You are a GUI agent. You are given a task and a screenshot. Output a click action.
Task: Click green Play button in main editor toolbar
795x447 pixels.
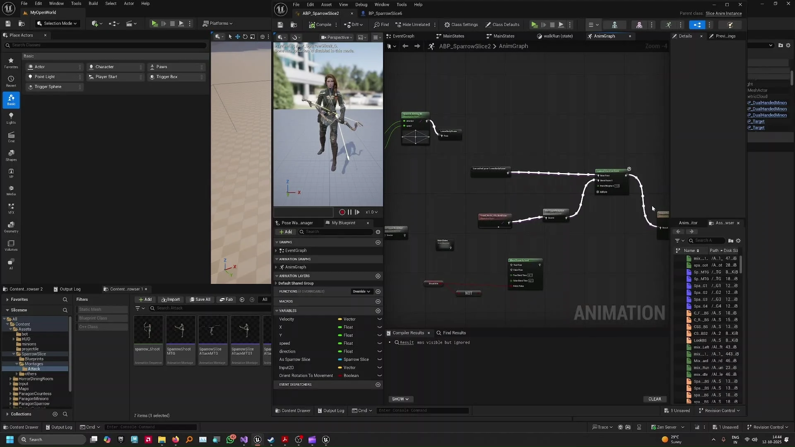[x=154, y=24]
